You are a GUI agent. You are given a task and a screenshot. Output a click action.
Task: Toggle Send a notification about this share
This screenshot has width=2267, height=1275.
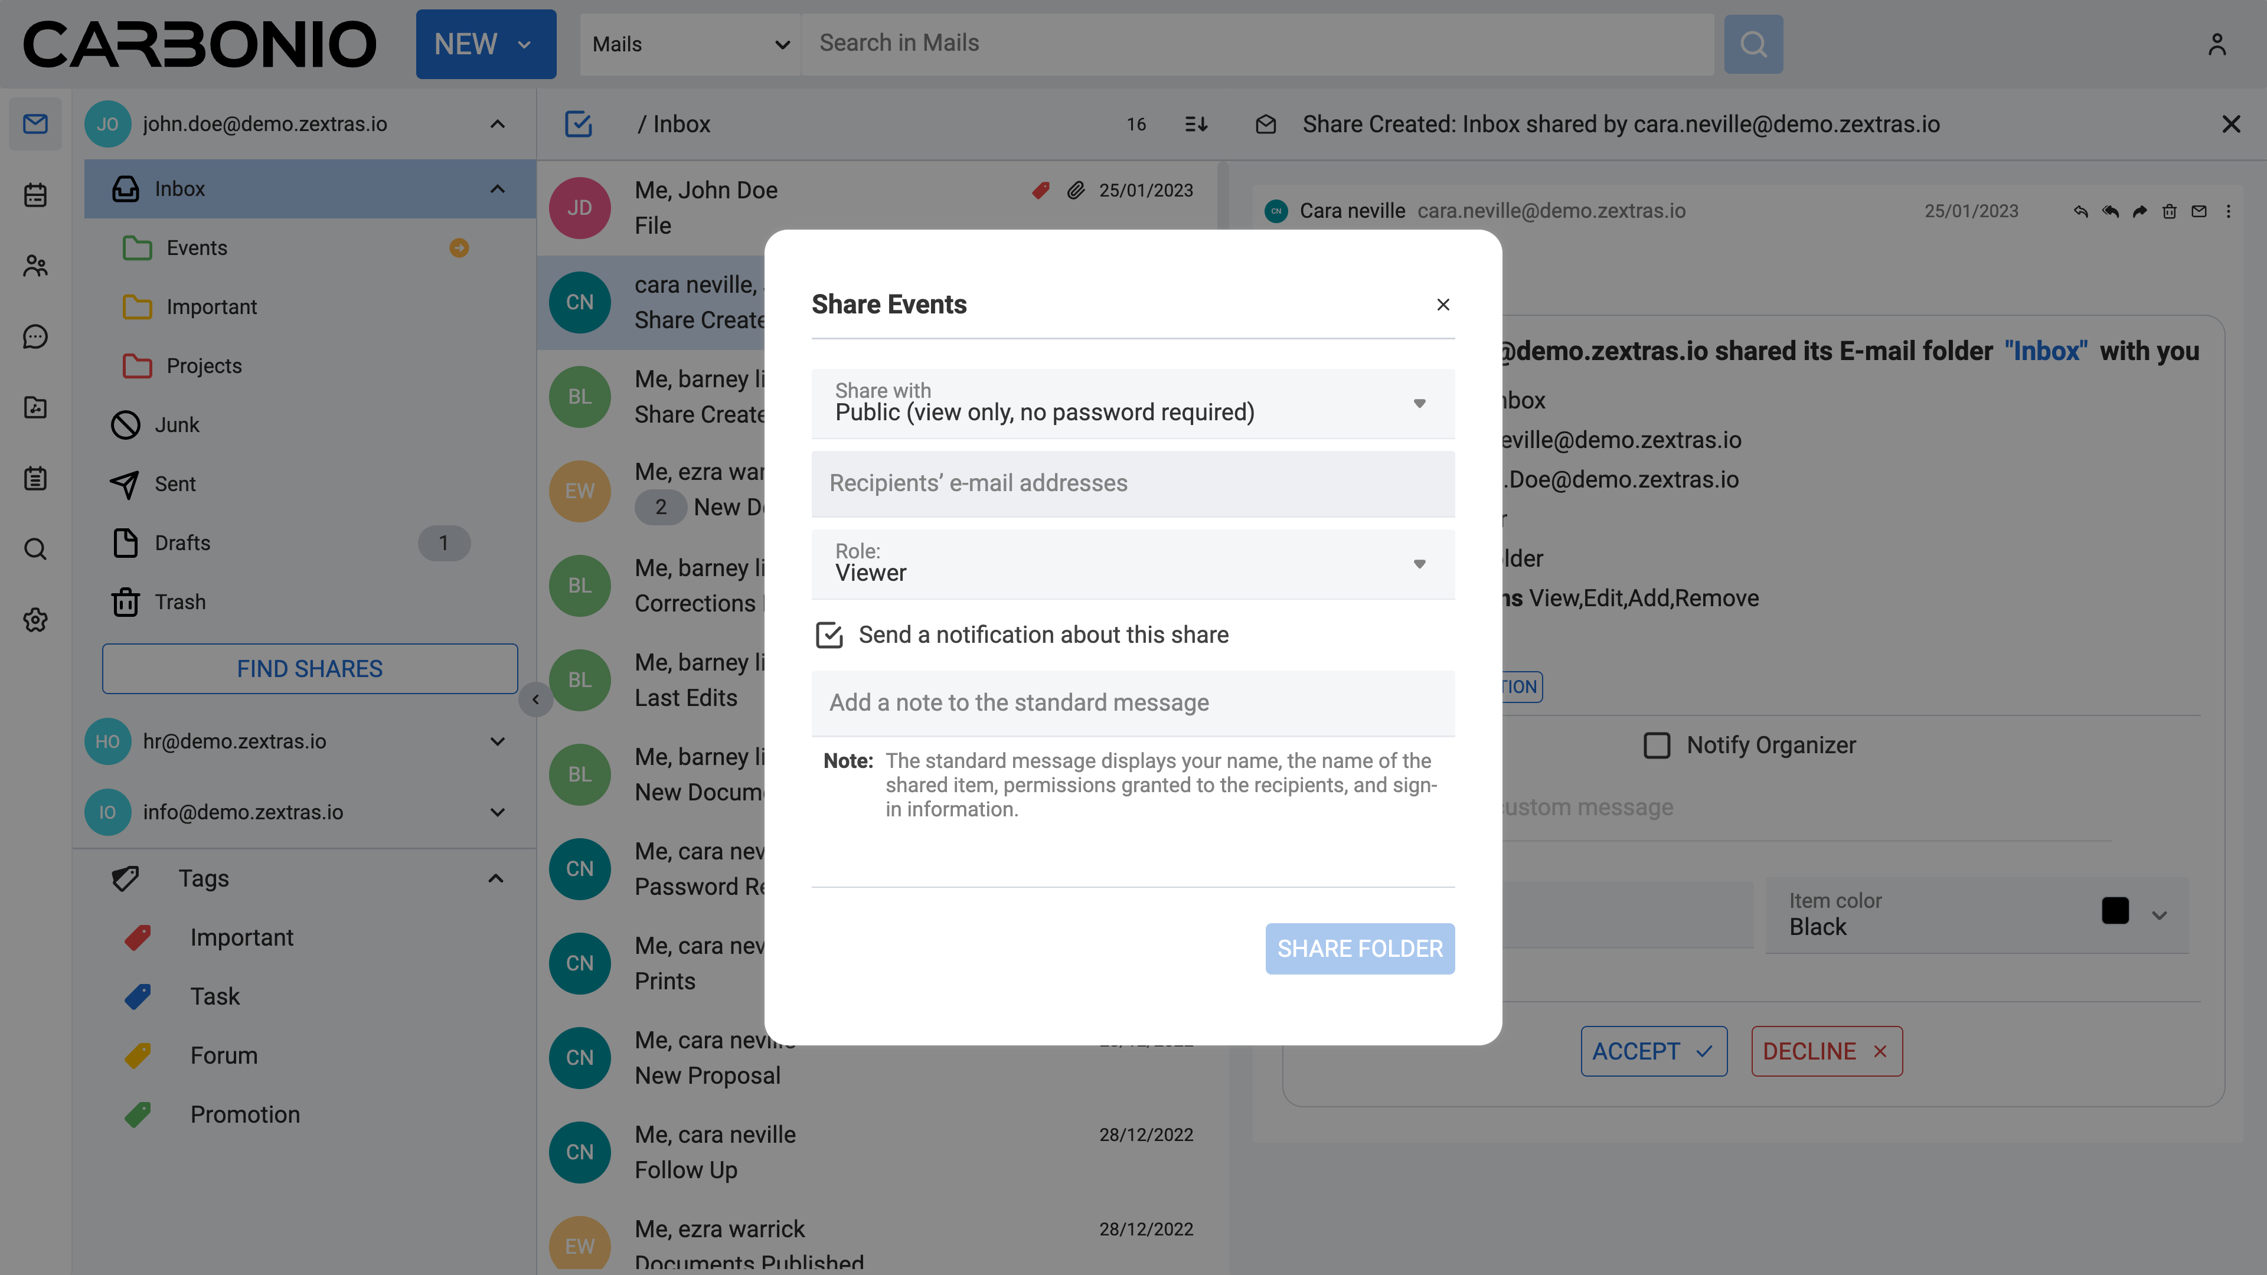pos(829,635)
